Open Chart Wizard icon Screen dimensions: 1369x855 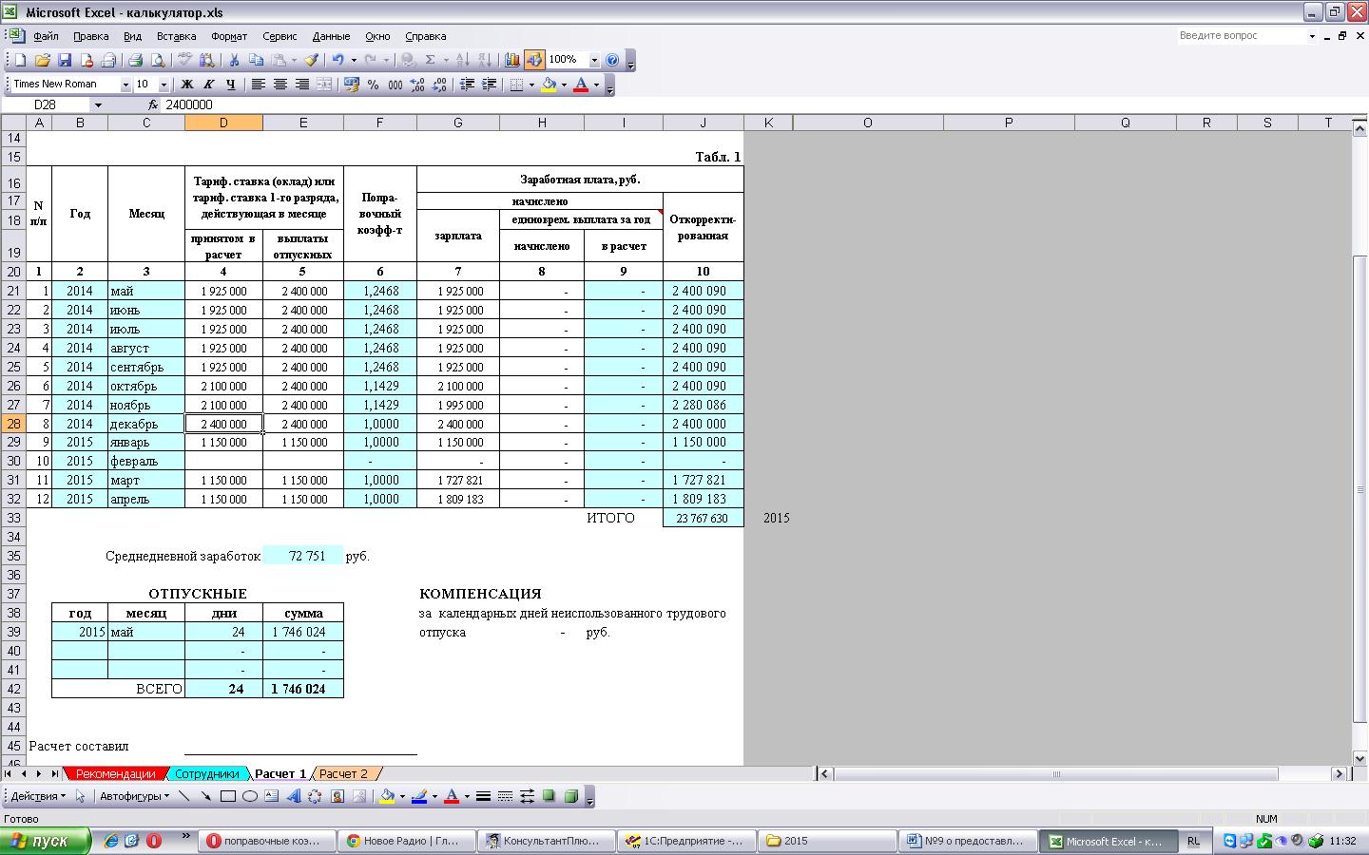[x=512, y=60]
